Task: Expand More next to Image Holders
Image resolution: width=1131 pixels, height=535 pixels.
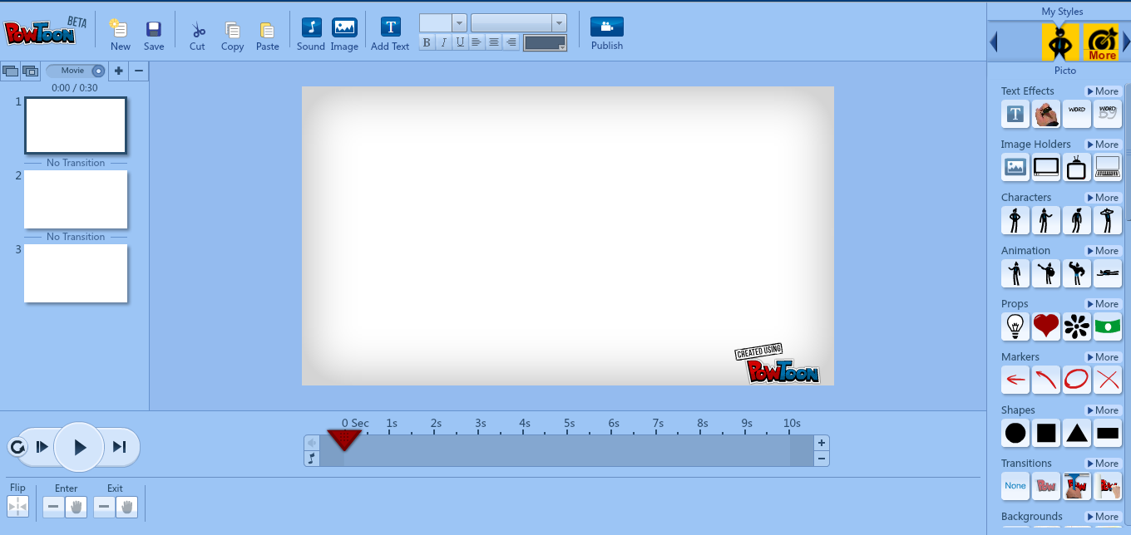Action: [1103, 145]
